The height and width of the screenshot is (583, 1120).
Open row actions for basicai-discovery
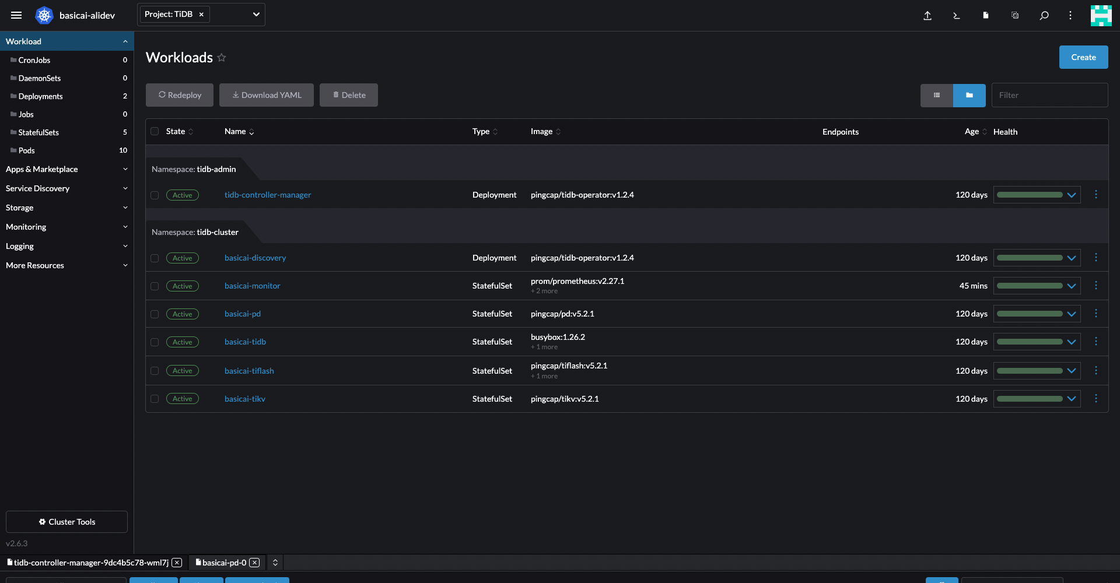1096,258
